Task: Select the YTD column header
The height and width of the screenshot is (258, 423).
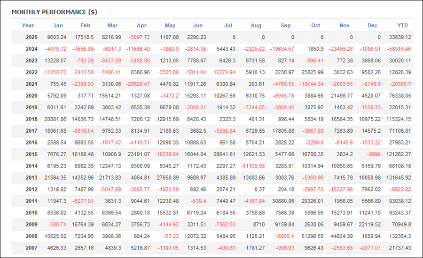Action: click(402, 25)
